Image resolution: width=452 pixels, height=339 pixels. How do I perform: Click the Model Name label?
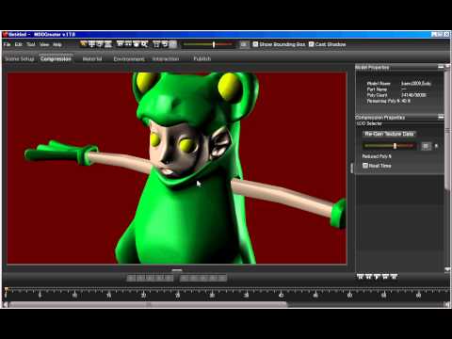(379, 84)
